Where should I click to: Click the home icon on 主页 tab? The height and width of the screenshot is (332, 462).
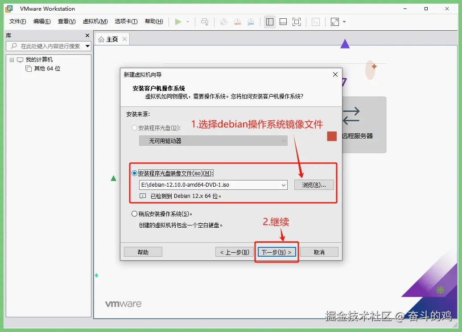click(x=101, y=40)
